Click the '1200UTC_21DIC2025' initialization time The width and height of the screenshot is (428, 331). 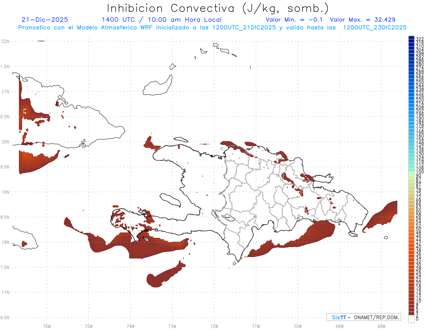[x=244, y=27]
